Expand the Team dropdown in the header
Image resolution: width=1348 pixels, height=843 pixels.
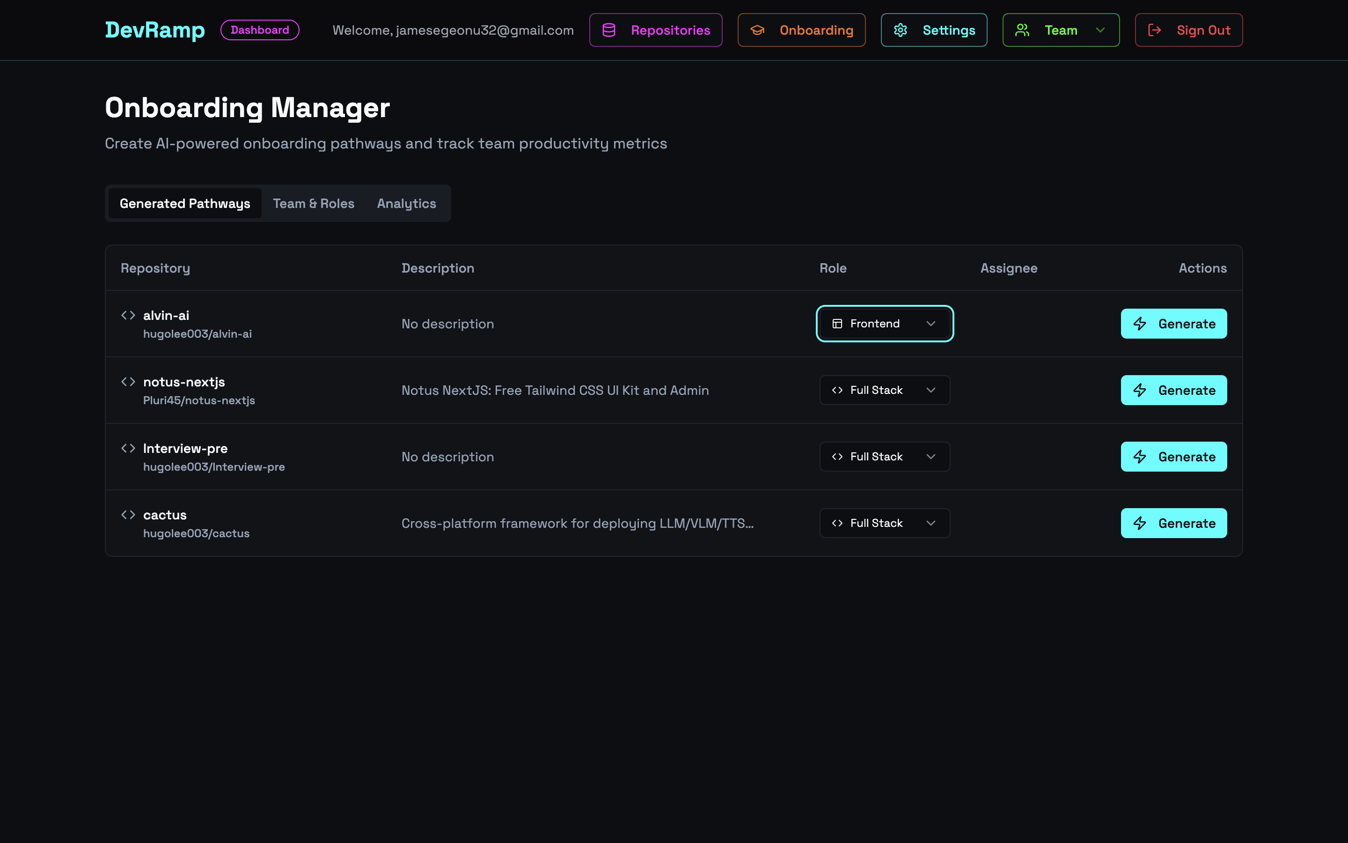click(x=1100, y=30)
